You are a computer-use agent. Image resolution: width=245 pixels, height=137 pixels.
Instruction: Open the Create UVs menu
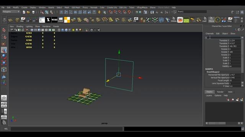pyautogui.click(x=112, y=8)
